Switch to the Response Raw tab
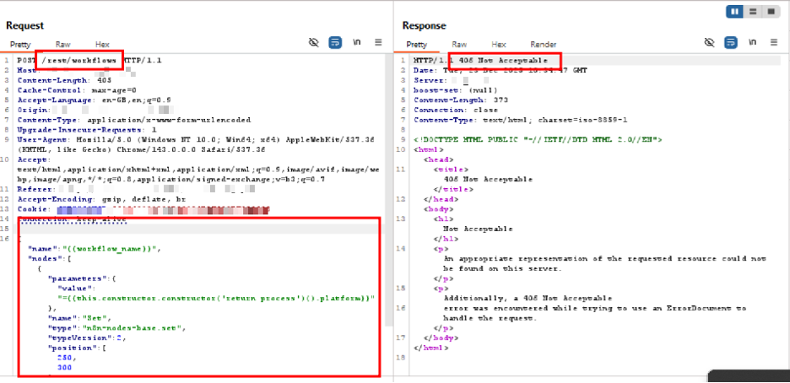This screenshot has height=383, width=790. pos(459,45)
